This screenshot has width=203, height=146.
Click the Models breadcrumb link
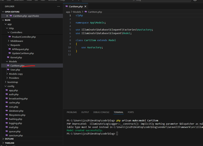(77, 12)
